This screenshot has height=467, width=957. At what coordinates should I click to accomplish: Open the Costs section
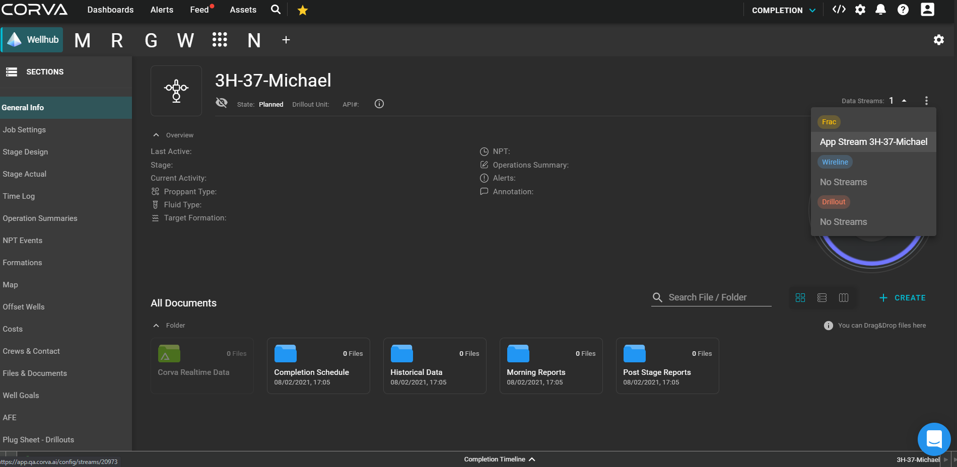[x=66, y=329]
